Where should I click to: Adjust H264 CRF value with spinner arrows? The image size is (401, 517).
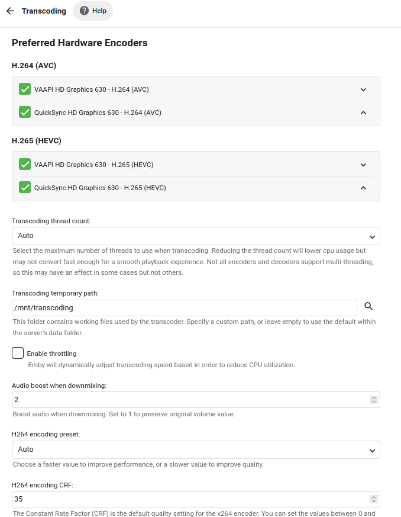pos(373,499)
